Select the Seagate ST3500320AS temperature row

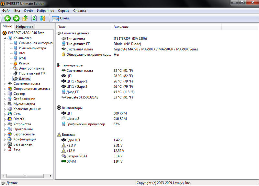pos(82,97)
